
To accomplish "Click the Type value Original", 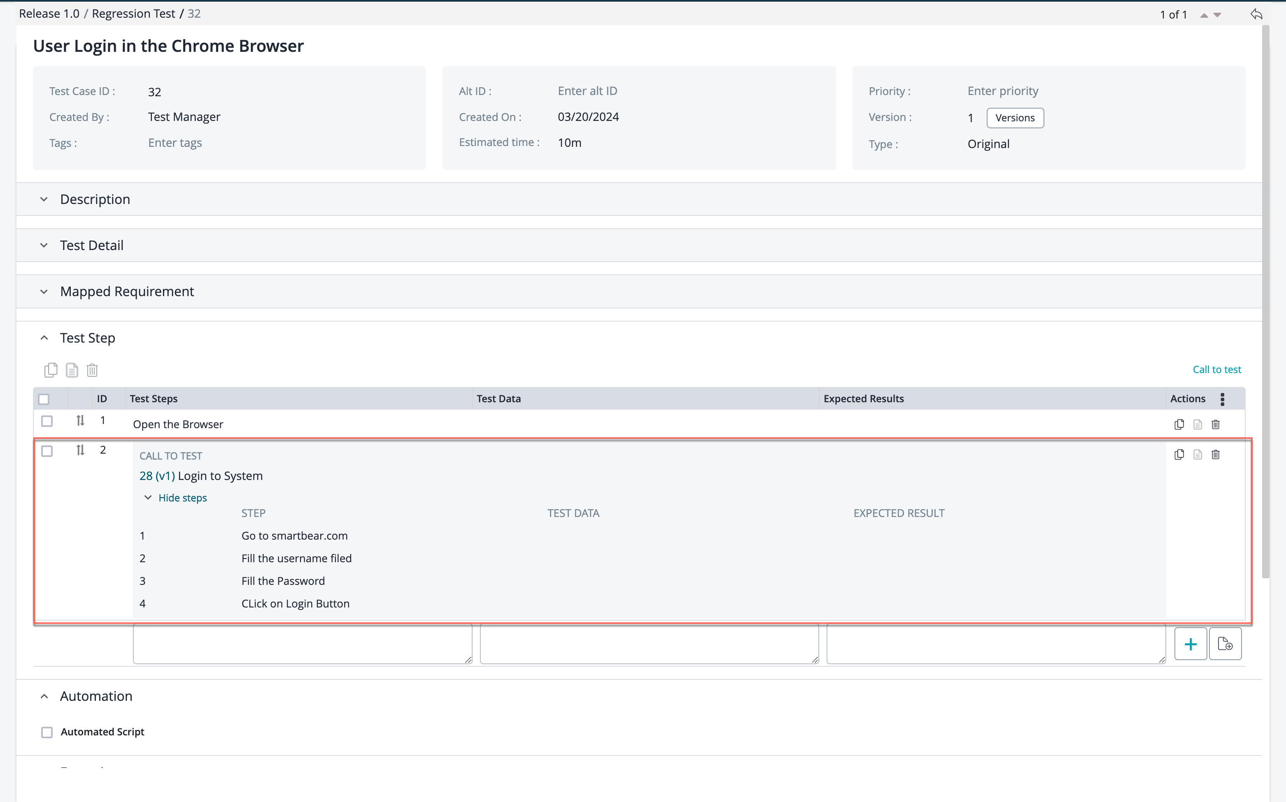I will point(988,144).
